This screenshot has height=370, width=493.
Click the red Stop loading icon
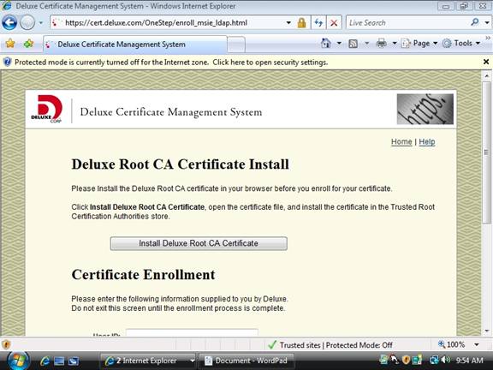[334, 22]
